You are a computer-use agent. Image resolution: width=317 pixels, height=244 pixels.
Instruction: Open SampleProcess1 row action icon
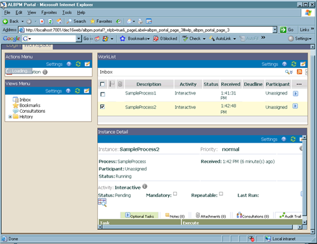click(x=295, y=93)
